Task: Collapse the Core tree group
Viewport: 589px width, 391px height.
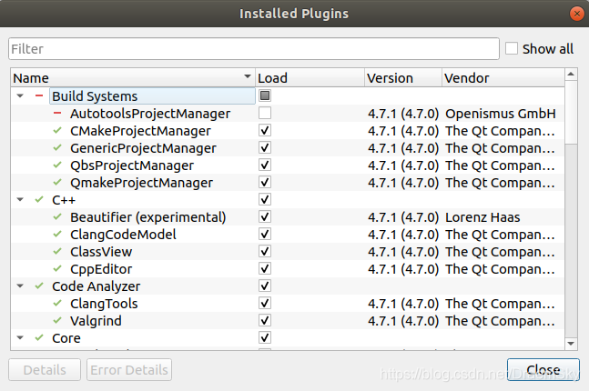Action: (20, 337)
